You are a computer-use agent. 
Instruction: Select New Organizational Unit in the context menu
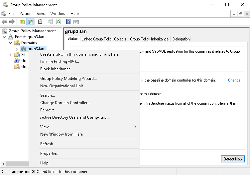(x=62, y=86)
